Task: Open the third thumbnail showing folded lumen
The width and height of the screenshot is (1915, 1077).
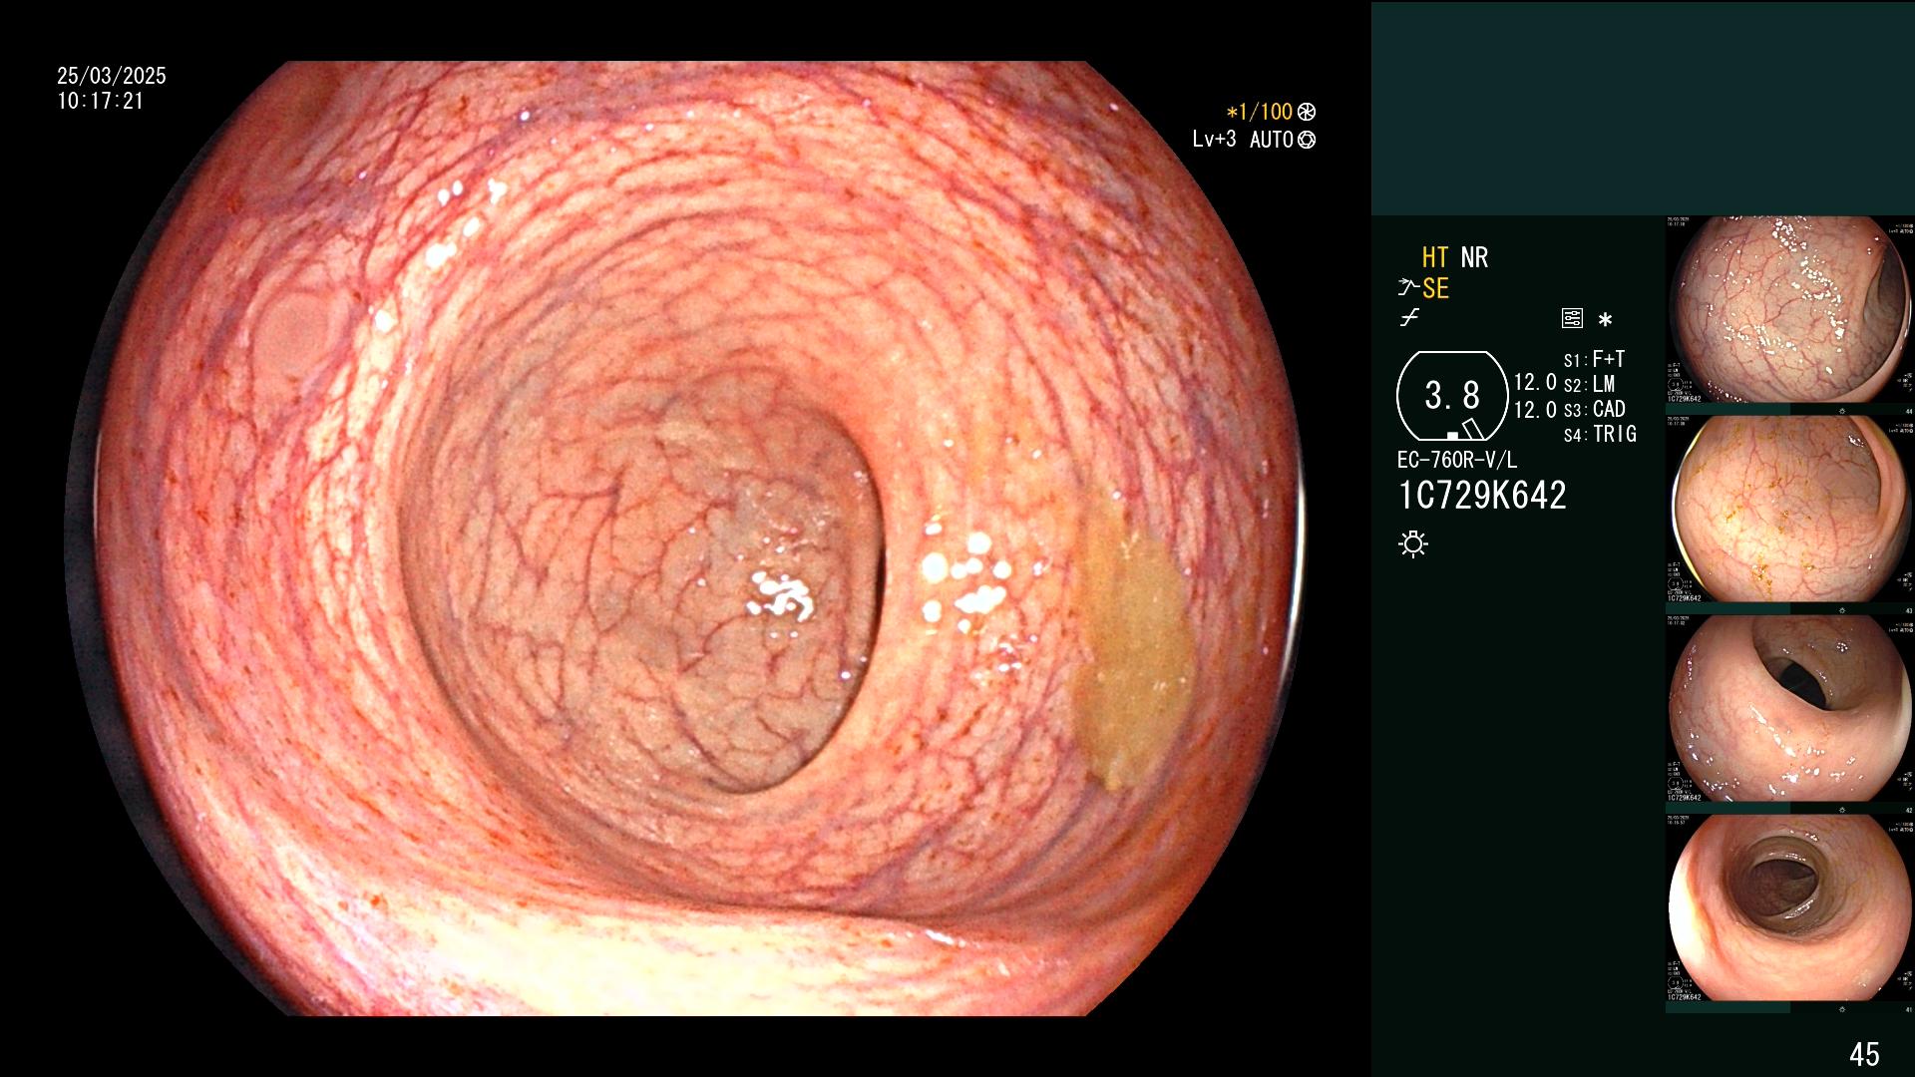Action: 1790,709
